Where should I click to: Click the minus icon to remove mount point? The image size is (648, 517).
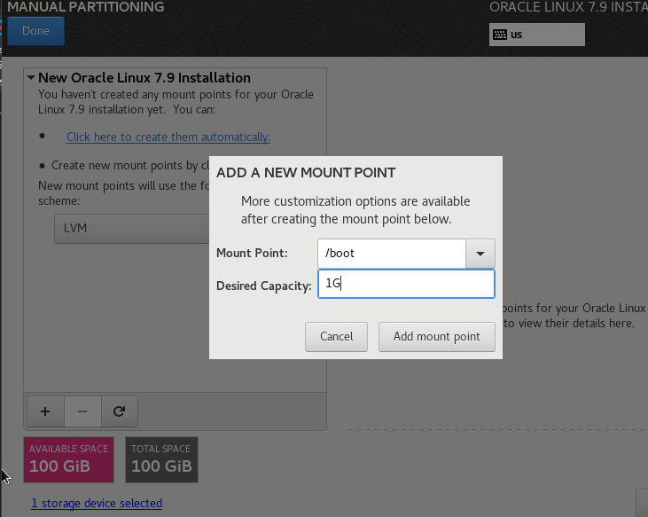coord(82,411)
